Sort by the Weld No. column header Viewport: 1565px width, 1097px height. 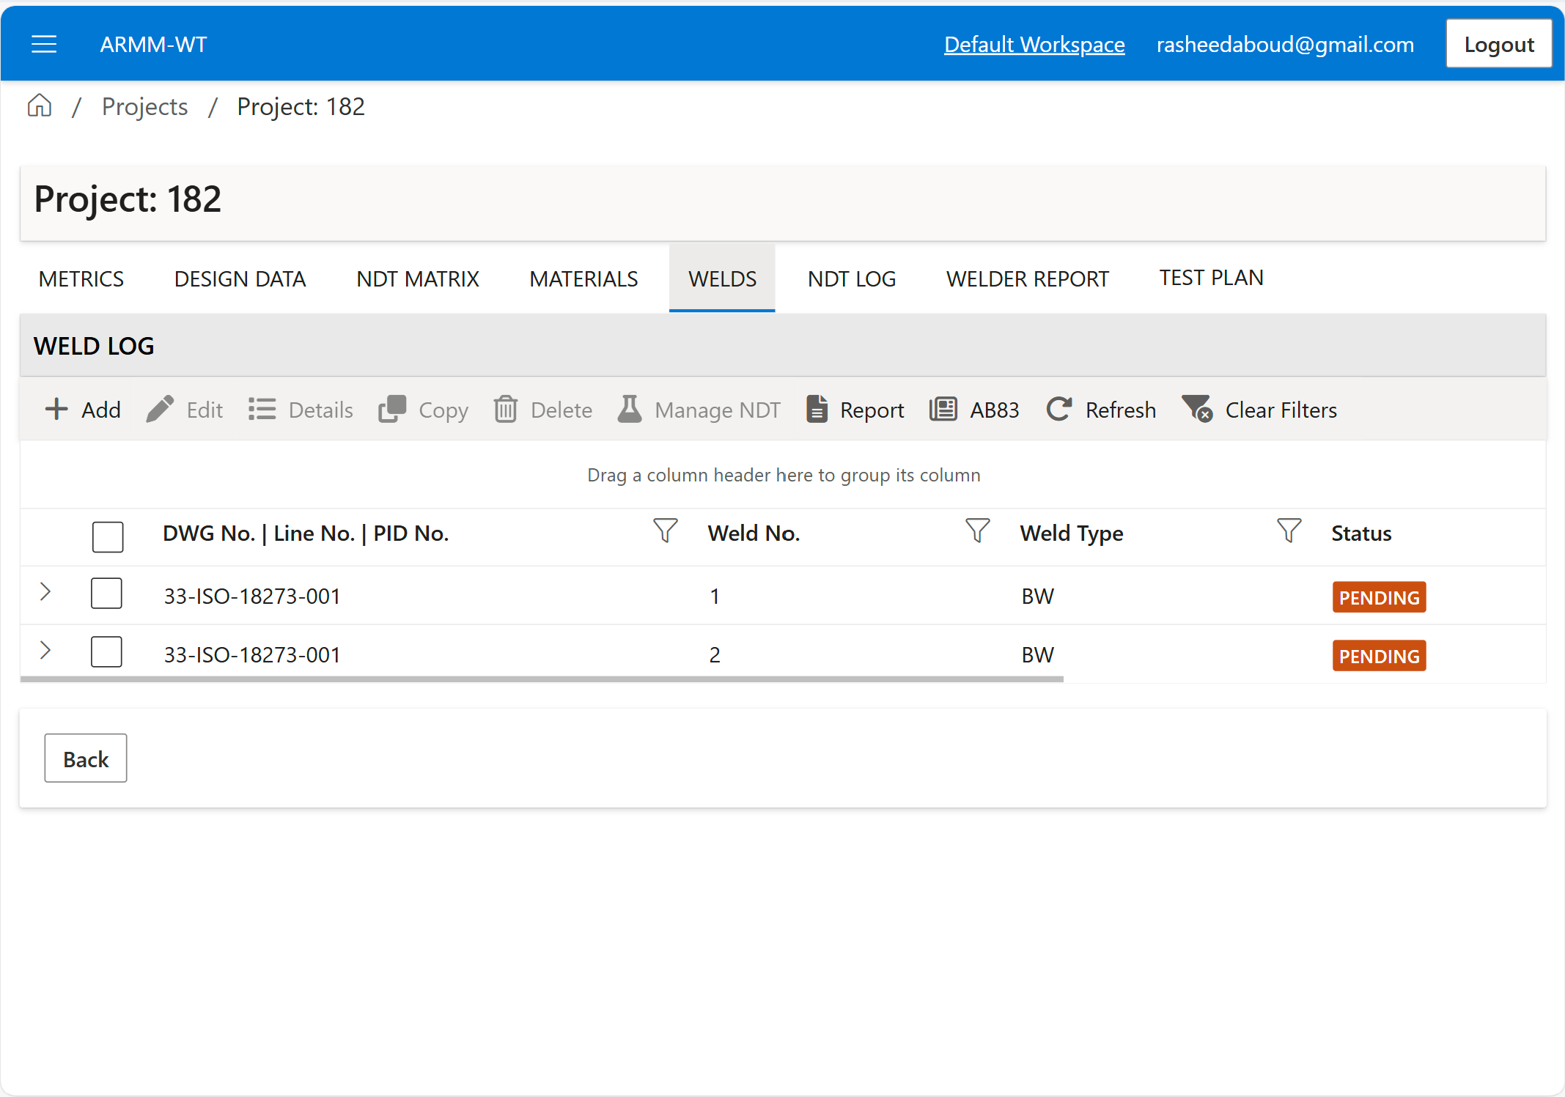click(754, 533)
